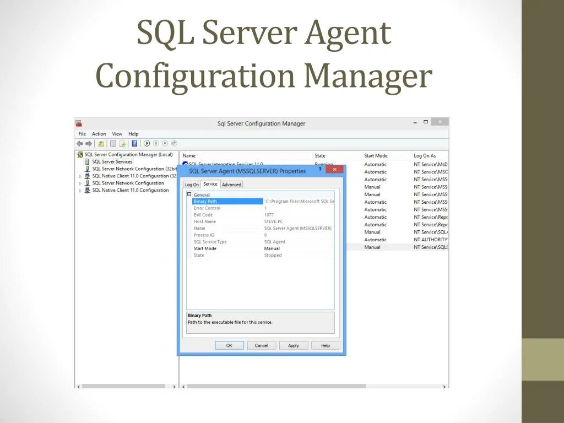564x423 pixels.
Task: Open the Help menu in the menu bar
Action: pos(133,134)
